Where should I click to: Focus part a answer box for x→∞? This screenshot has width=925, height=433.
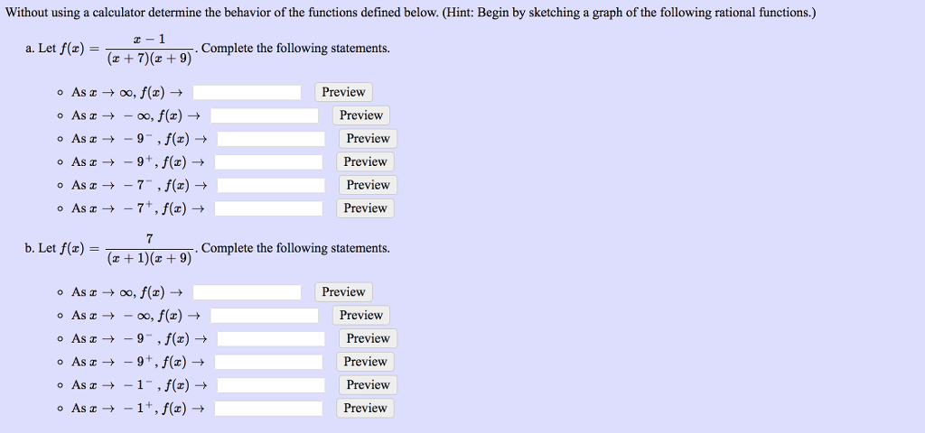[x=247, y=92]
